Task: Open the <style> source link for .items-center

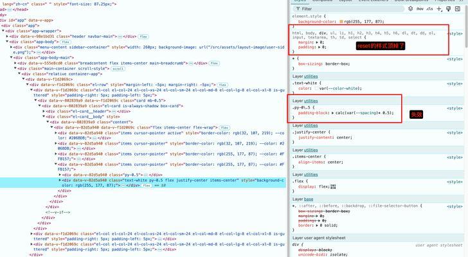Action: pos(455,157)
